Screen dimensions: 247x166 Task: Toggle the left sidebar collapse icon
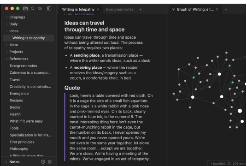point(49,8)
